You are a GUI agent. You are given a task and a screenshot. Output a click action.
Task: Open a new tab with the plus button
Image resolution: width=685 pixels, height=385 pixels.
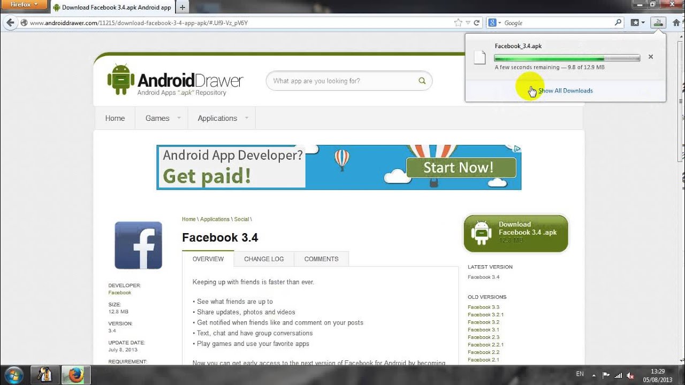182,7
